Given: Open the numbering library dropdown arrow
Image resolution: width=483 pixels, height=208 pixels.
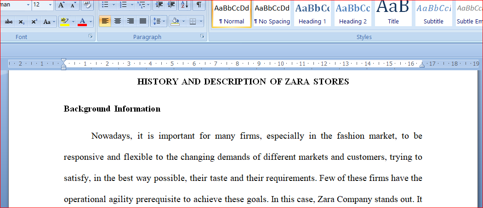Looking at the screenshot, I should tap(132, 5).
